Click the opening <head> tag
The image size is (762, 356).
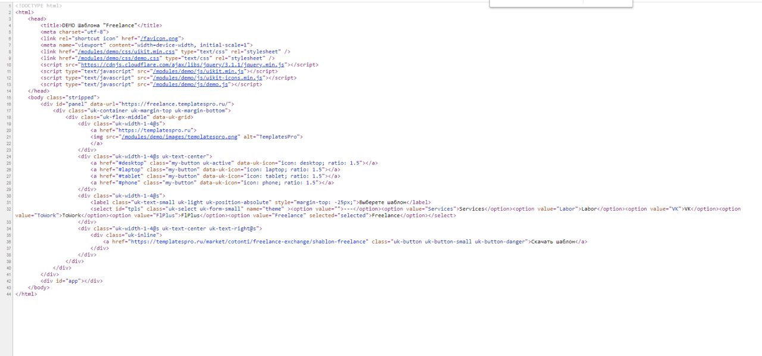pos(38,18)
